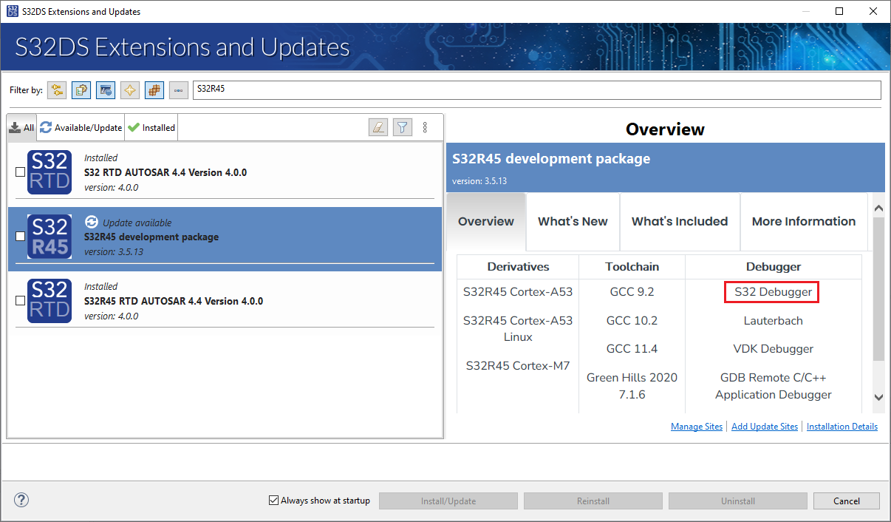Viewport: 891px width, 522px height.
Task: Switch to the What's New tab
Action: 573,221
